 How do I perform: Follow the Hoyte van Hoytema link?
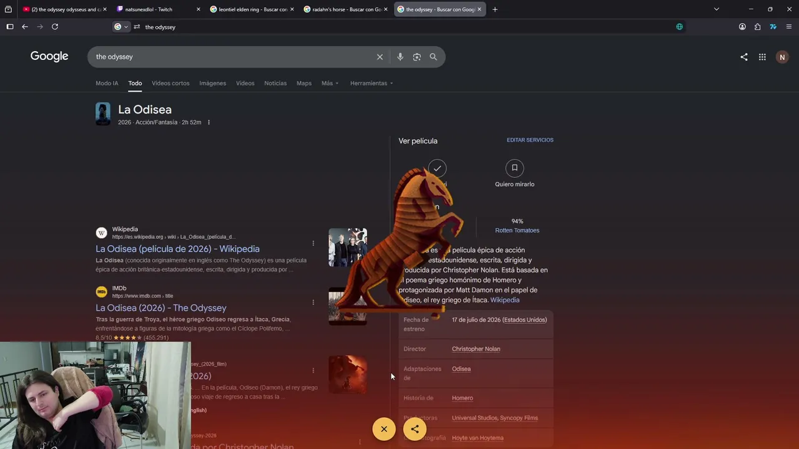pyautogui.click(x=478, y=438)
